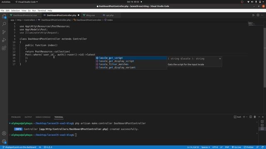Open the Help menu
The image size is (266, 149).
[50, 10]
